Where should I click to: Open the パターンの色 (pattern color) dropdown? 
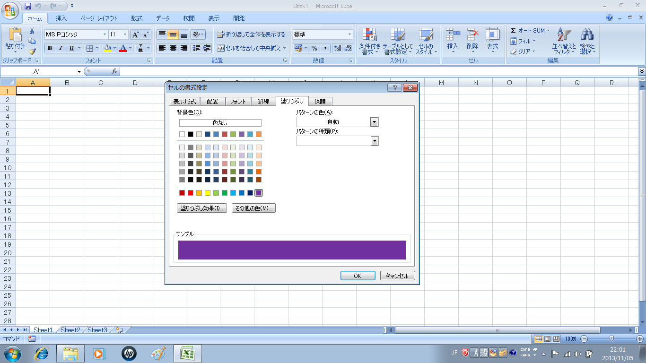coord(374,122)
